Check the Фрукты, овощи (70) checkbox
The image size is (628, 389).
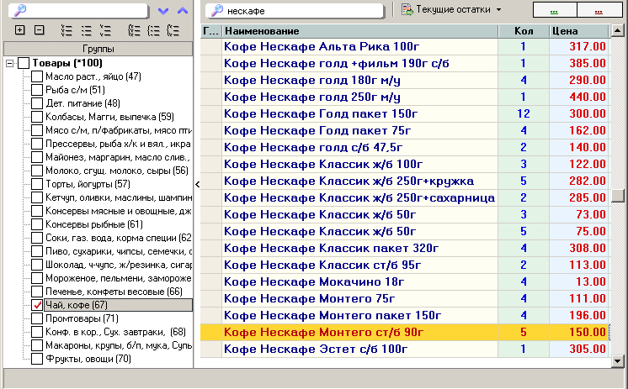pos(37,359)
